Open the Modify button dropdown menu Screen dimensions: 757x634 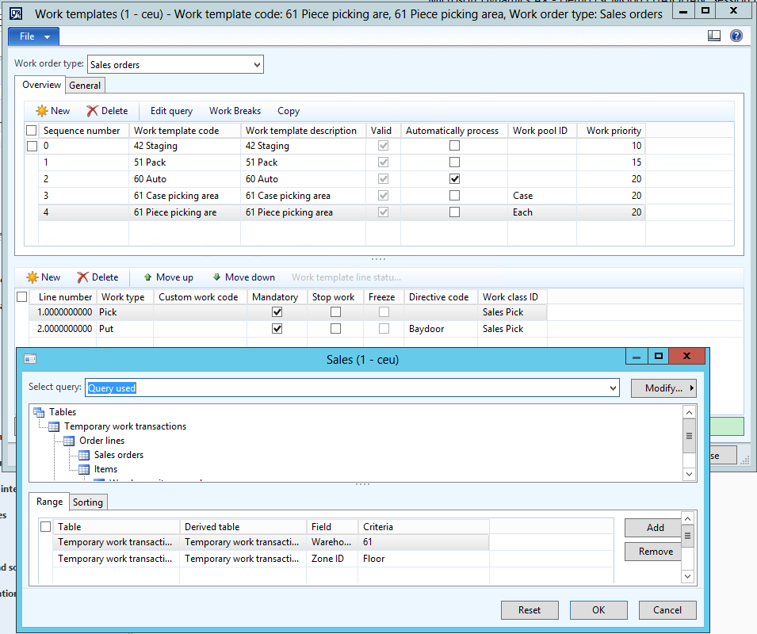pyautogui.click(x=663, y=388)
